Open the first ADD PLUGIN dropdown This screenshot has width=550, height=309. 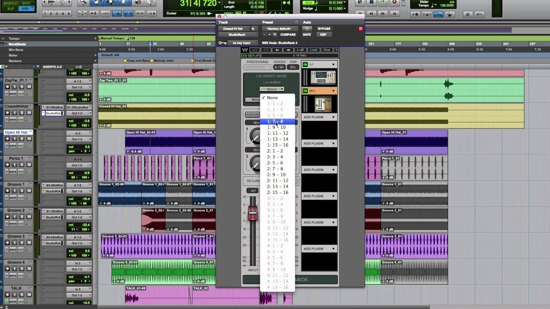pyautogui.click(x=319, y=117)
